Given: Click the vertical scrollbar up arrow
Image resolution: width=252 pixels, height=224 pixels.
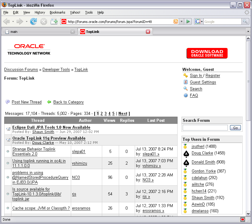Looking at the screenshot, I should pyautogui.click(x=248, y=38).
